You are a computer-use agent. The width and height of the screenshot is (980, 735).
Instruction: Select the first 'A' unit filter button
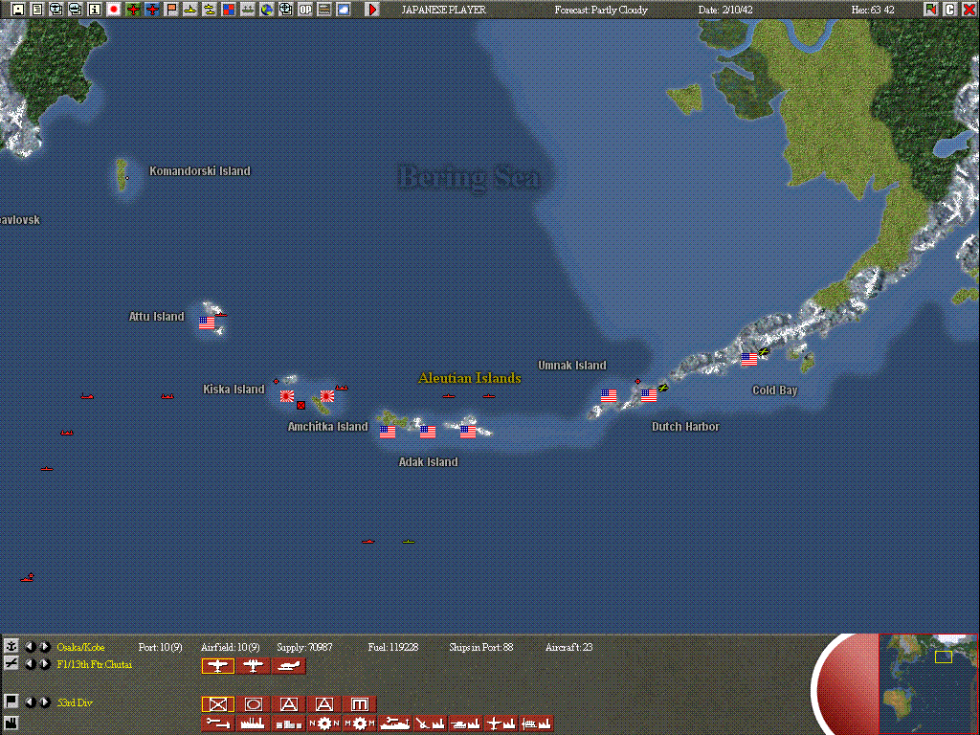coord(289,704)
